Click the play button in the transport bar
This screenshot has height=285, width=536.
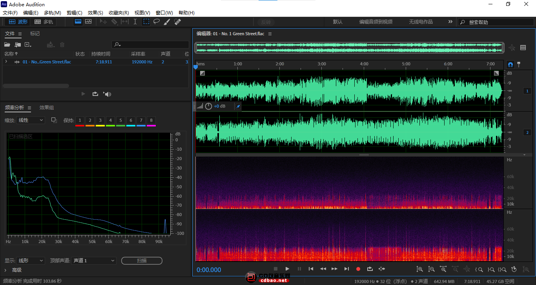coord(287,269)
